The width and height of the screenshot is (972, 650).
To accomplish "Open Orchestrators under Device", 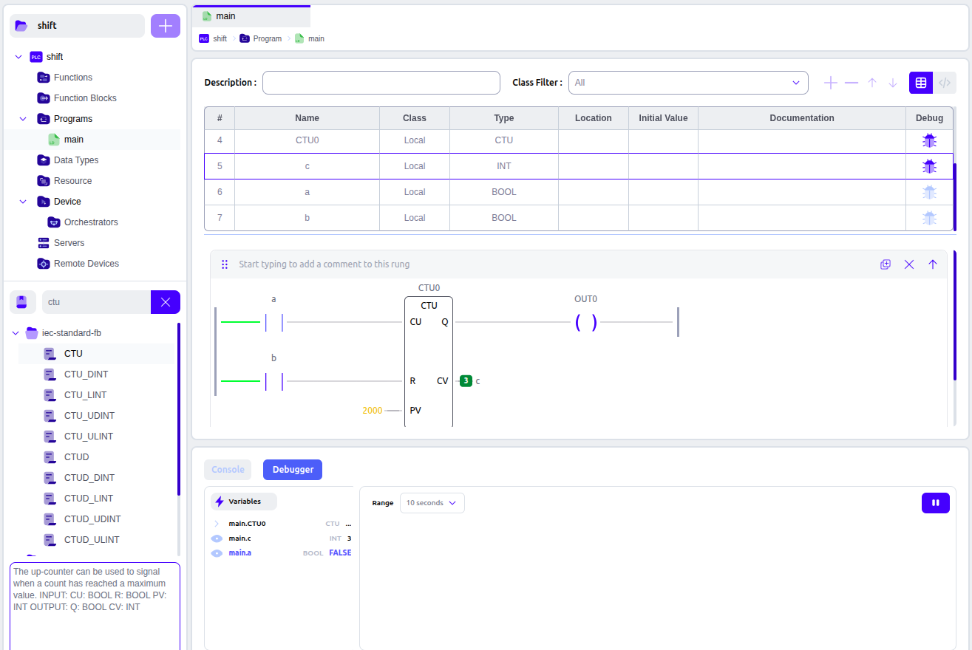I will pyautogui.click(x=91, y=222).
